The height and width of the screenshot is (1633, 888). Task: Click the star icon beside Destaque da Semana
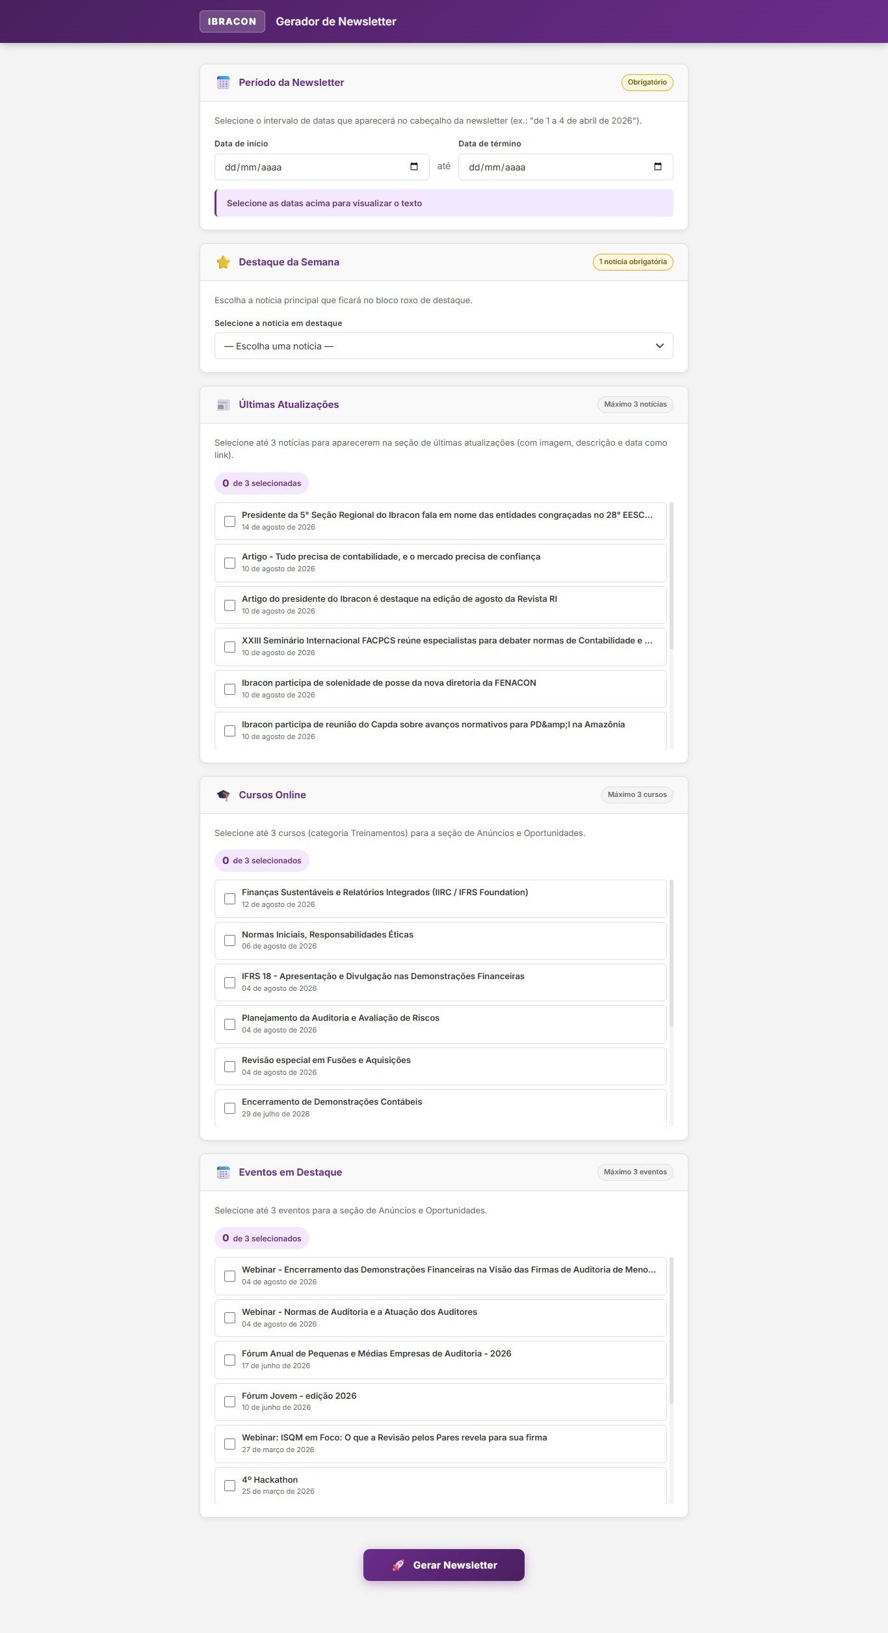click(223, 262)
